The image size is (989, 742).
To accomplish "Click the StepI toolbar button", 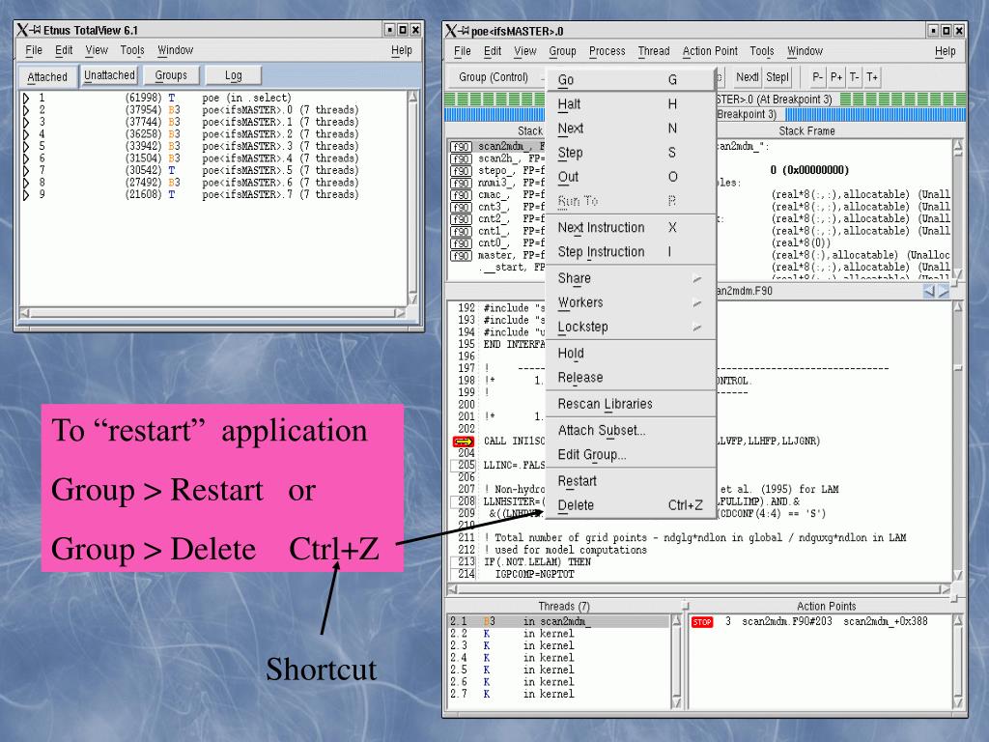I will 777,77.
